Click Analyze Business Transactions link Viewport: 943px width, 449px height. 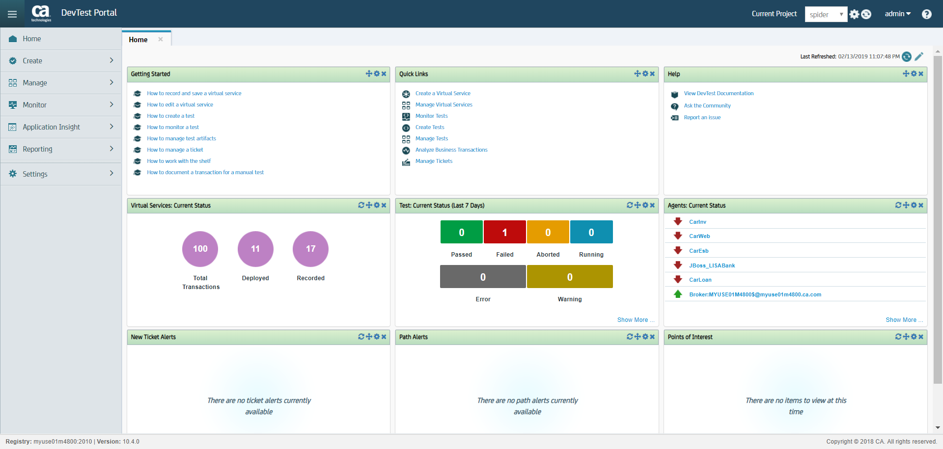click(451, 150)
